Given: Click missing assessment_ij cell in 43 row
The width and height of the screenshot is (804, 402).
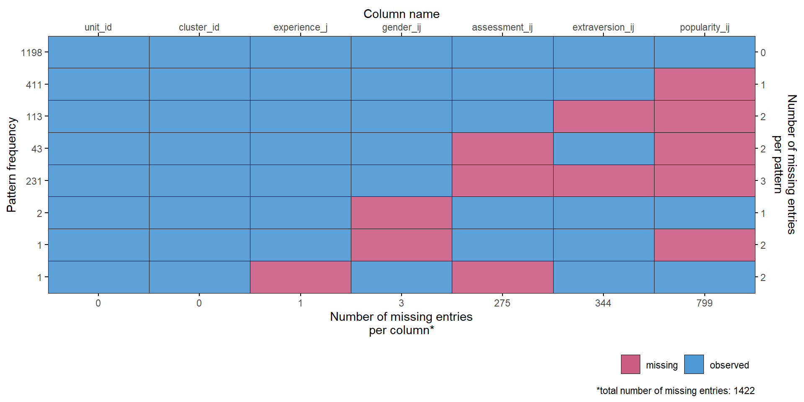Looking at the screenshot, I should click(502, 149).
